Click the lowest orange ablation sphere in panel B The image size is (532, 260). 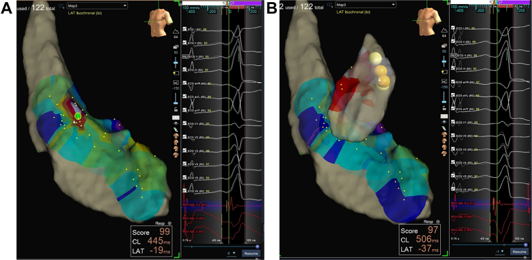click(x=384, y=82)
